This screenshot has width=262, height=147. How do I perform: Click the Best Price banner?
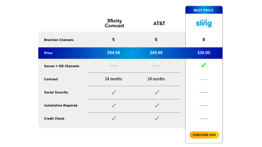pyautogui.click(x=204, y=10)
